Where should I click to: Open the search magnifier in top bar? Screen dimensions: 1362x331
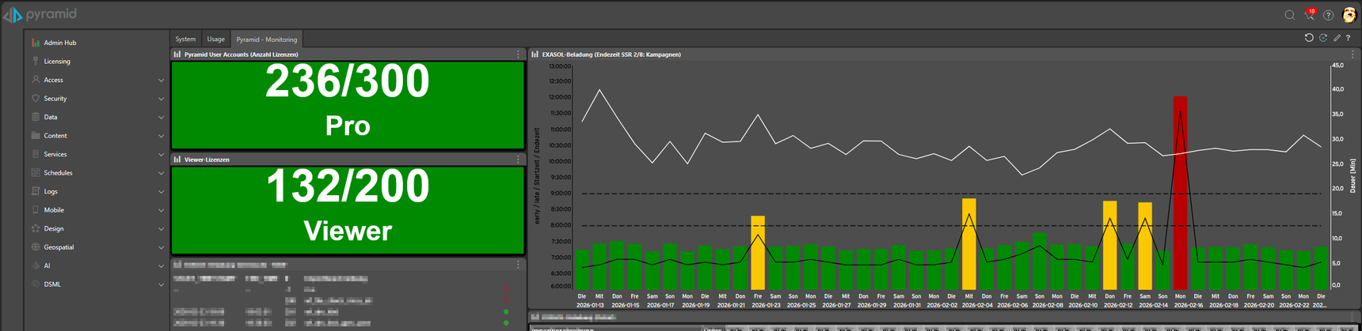tap(1289, 15)
